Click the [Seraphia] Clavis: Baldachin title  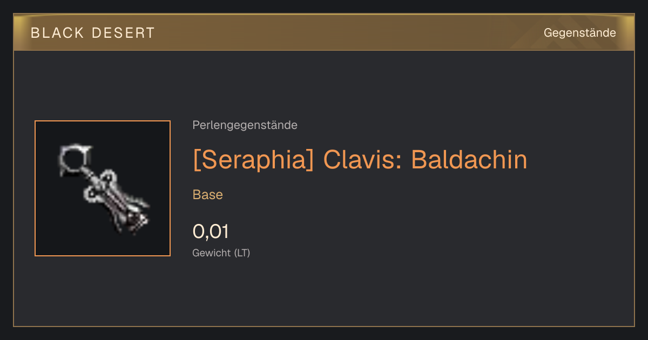click(360, 160)
